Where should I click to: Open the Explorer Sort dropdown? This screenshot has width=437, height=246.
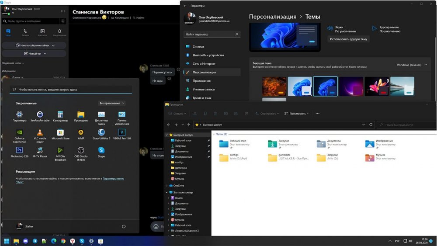point(266,114)
